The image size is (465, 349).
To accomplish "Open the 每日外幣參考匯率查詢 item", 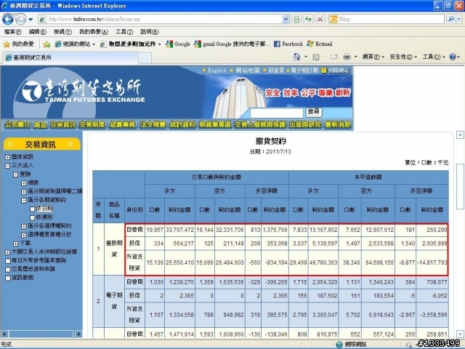I will click(x=39, y=260).
